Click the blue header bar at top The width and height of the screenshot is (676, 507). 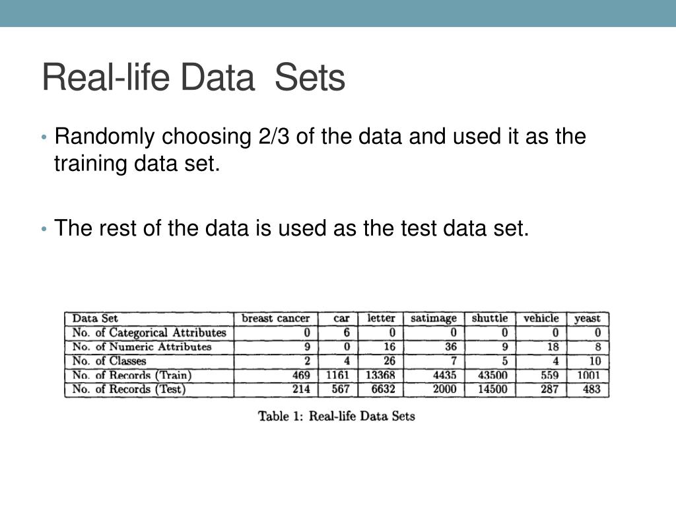point(338,13)
